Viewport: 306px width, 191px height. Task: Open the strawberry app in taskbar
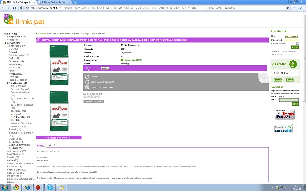point(38,187)
